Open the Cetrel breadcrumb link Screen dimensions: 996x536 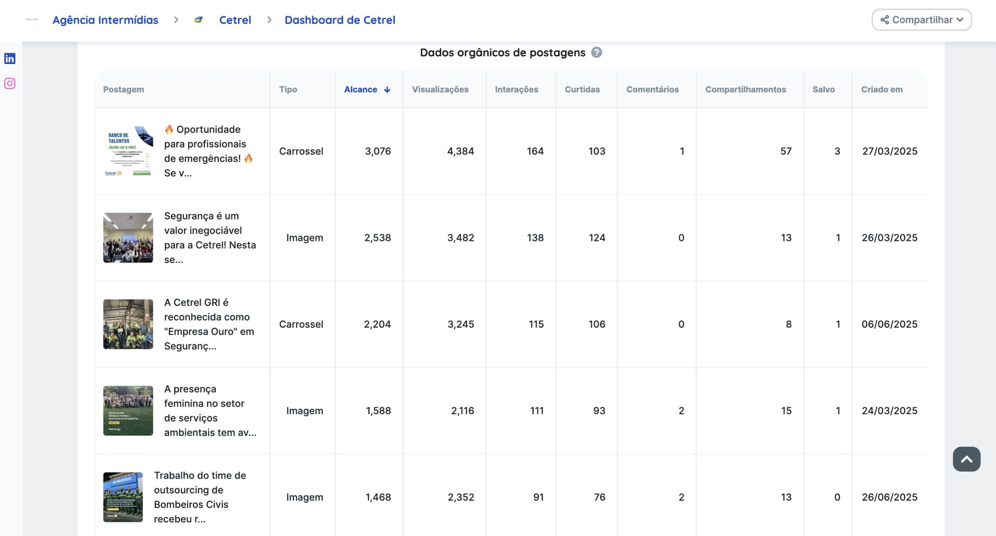pyautogui.click(x=235, y=20)
